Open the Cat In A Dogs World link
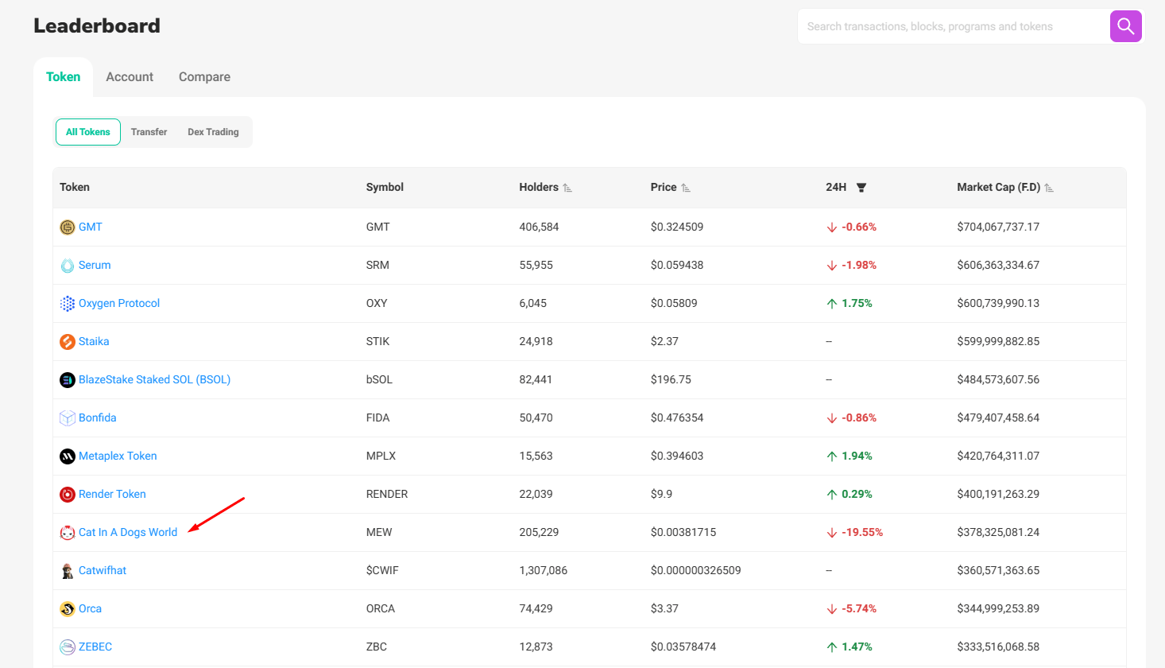Image resolution: width=1165 pixels, height=668 pixels. coord(128,532)
